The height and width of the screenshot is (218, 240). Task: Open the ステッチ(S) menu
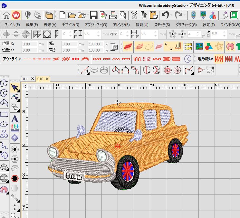pyautogui.click(x=162, y=24)
